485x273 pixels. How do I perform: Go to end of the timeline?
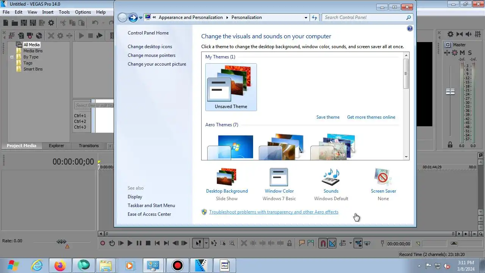pyautogui.click(x=166, y=243)
